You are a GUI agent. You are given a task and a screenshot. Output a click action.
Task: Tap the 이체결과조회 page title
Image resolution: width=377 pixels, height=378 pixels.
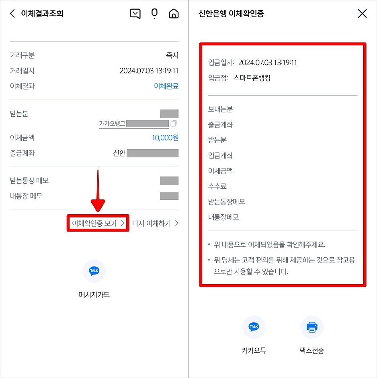pyautogui.click(x=42, y=14)
